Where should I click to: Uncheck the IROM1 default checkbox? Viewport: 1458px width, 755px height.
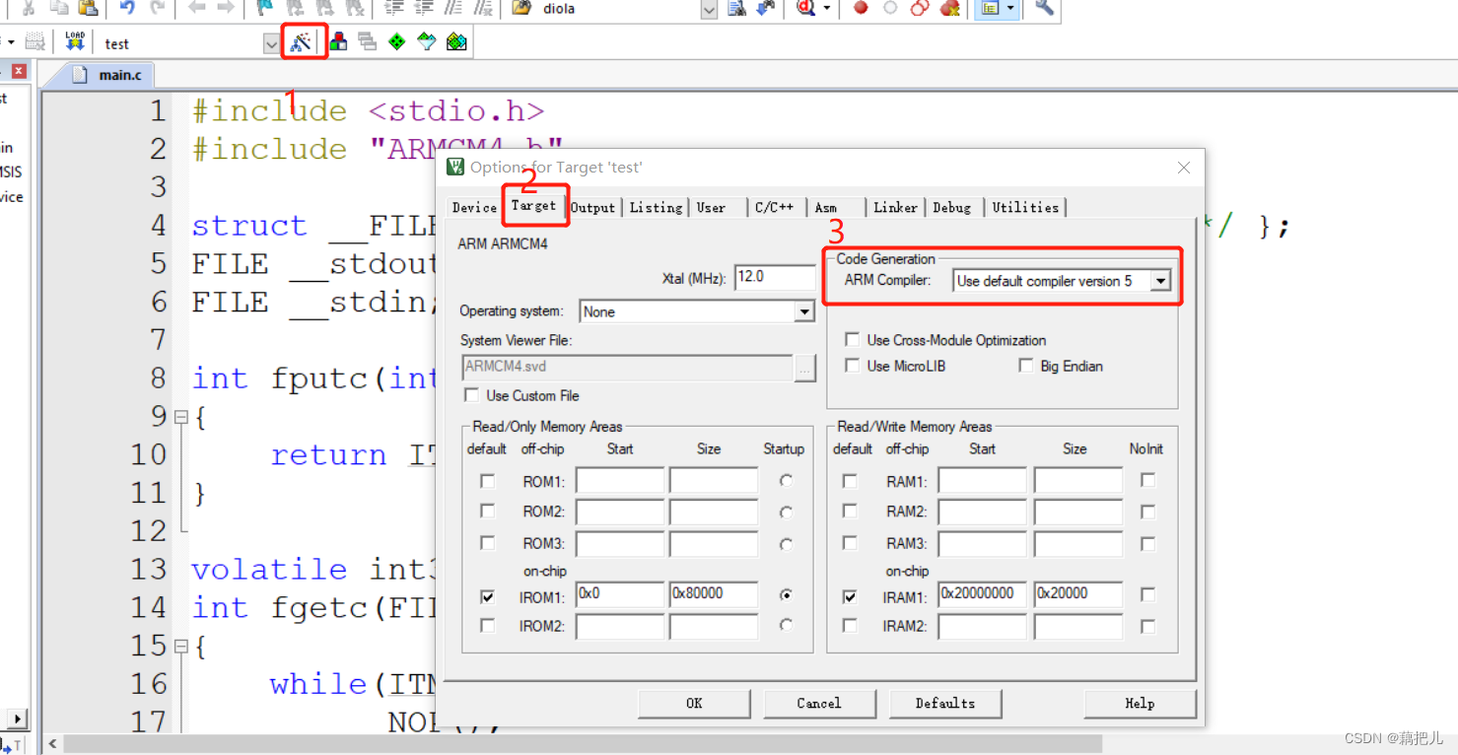(487, 596)
